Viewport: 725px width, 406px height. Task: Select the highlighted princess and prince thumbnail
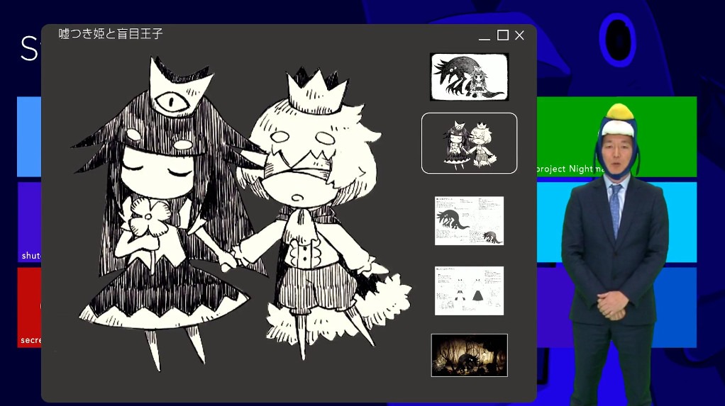(x=469, y=143)
